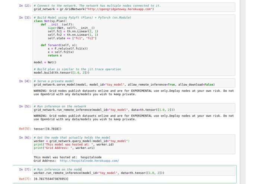
Task: Click the [0.7817554473876953] output value
Action: click(x=51, y=179)
